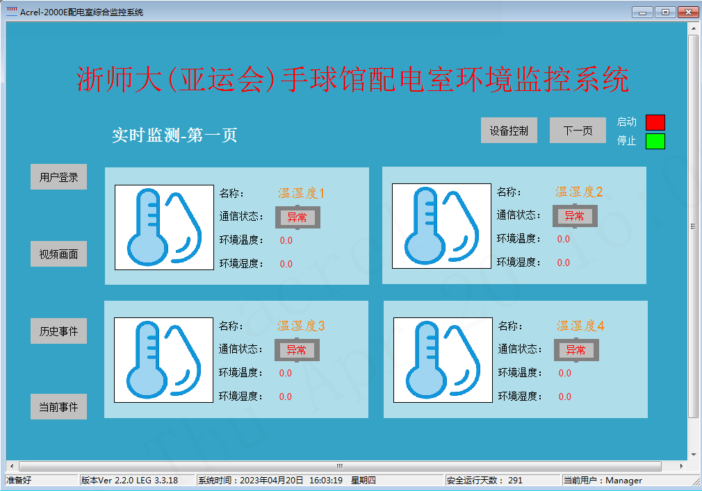Click the vertical scrollbar down arrow
Screen dimensions: 702x491
(x=693, y=453)
